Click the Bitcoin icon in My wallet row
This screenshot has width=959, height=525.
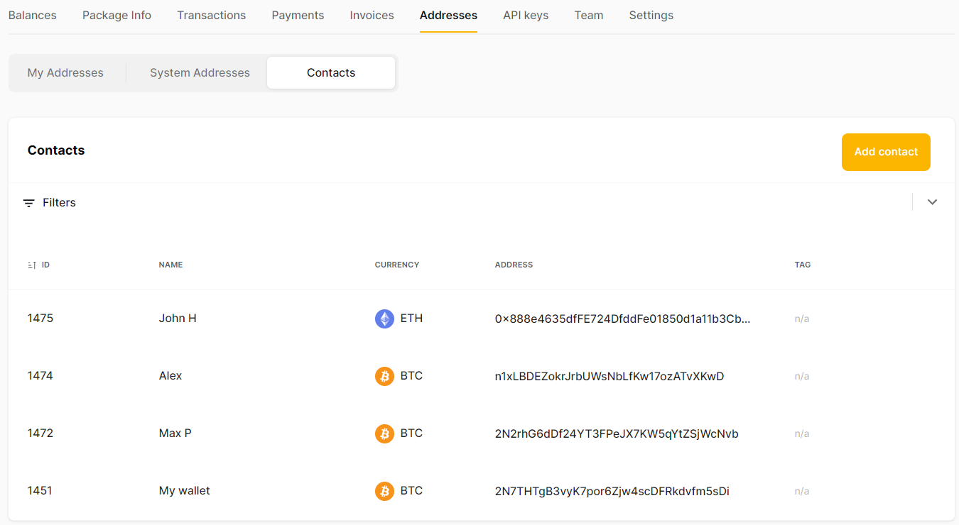(x=384, y=491)
